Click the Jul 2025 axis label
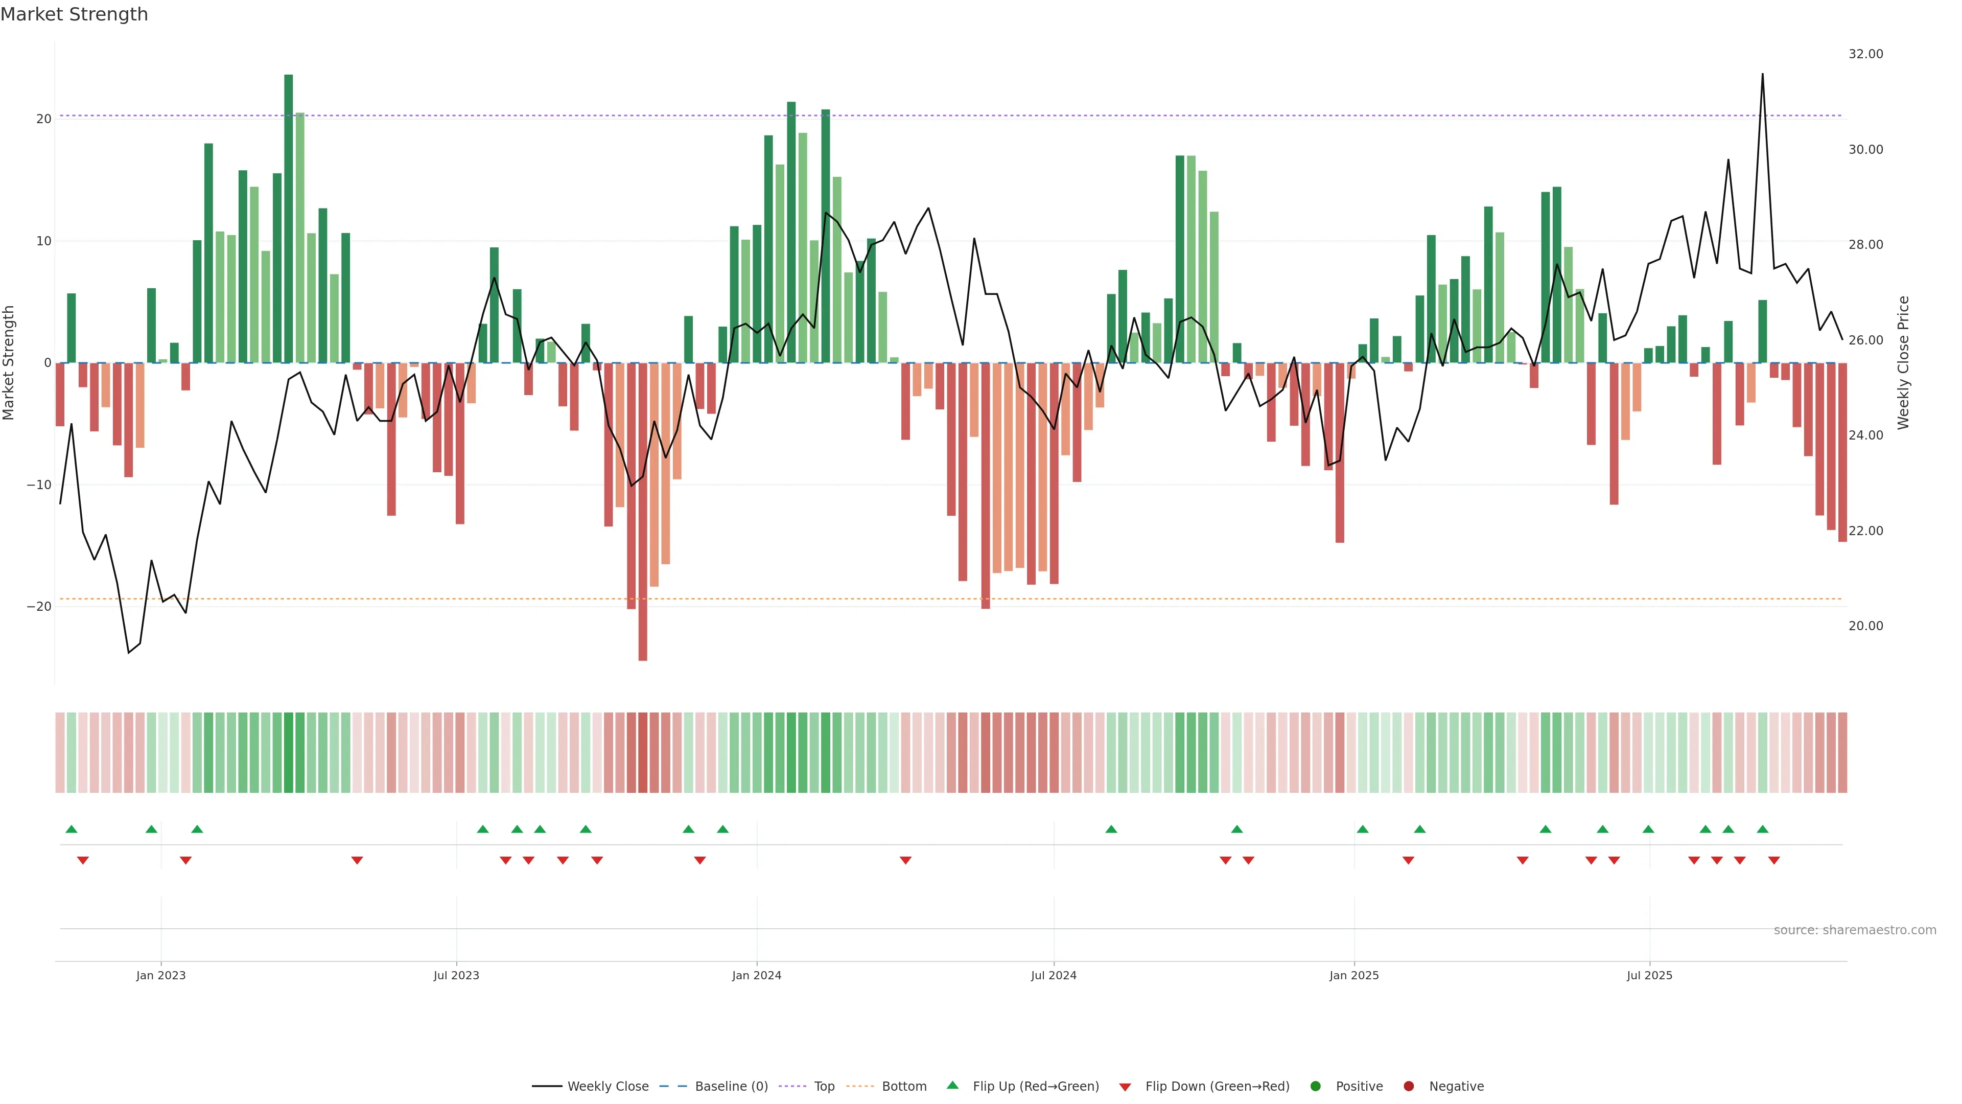 pyautogui.click(x=1649, y=975)
